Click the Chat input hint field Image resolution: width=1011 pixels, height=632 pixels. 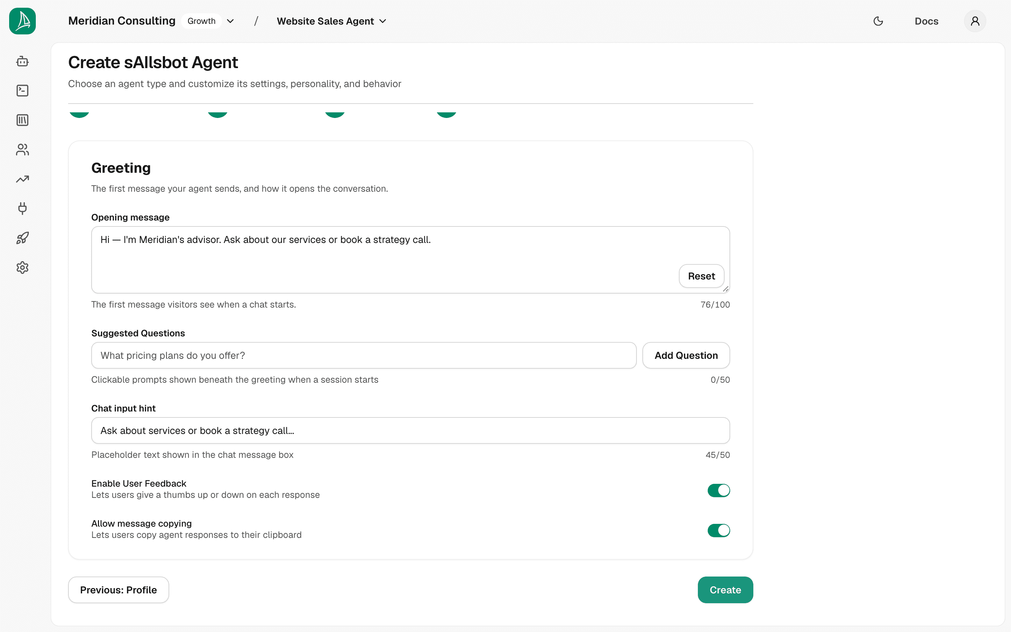coord(410,430)
